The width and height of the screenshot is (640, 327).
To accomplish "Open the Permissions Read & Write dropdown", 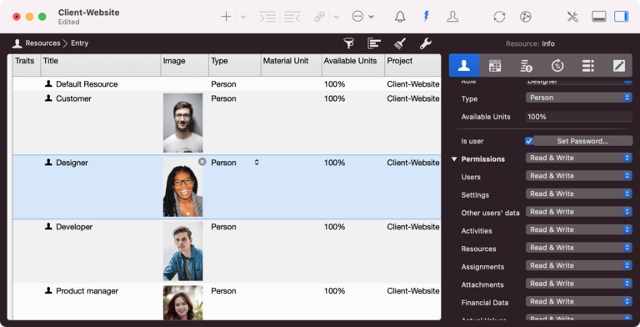I will 579,158.
